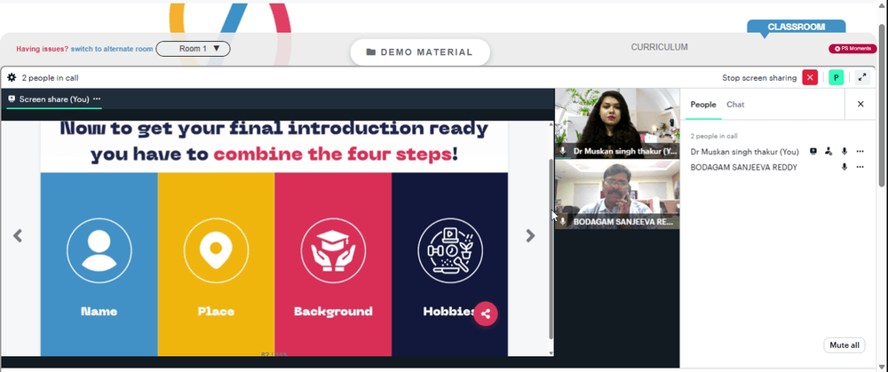Click mic icon on Dr Muskan's video tile
The height and width of the screenshot is (372, 888).
click(563, 151)
